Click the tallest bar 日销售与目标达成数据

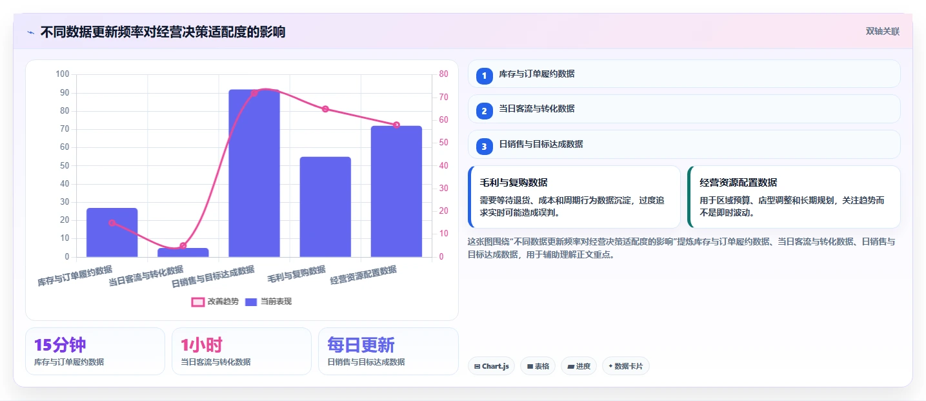[x=254, y=173]
